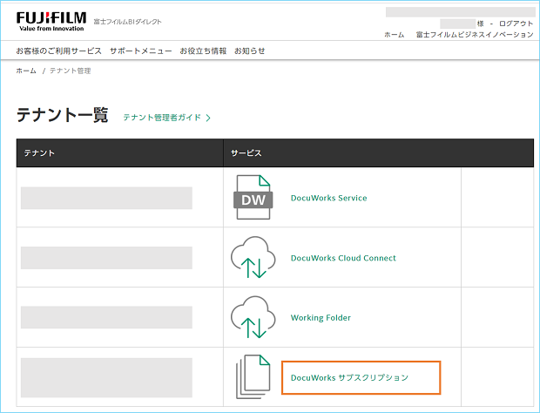
Task: Open テナント管理者ガイド link
Action: [x=162, y=118]
